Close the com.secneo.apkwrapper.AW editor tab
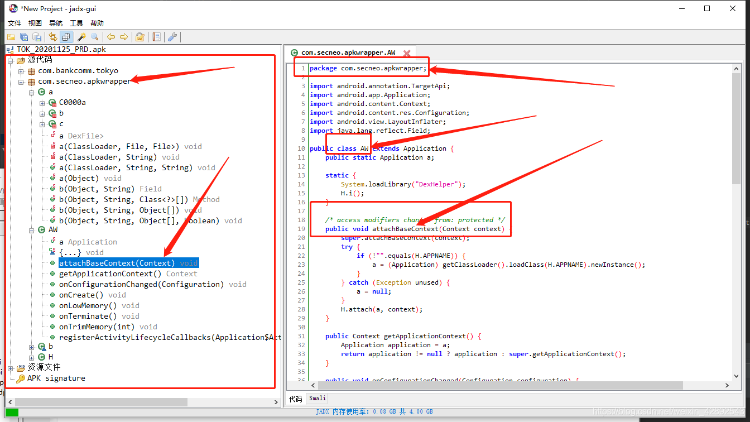The width and height of the screenshot is (750, 422). [x=407, y=52]
